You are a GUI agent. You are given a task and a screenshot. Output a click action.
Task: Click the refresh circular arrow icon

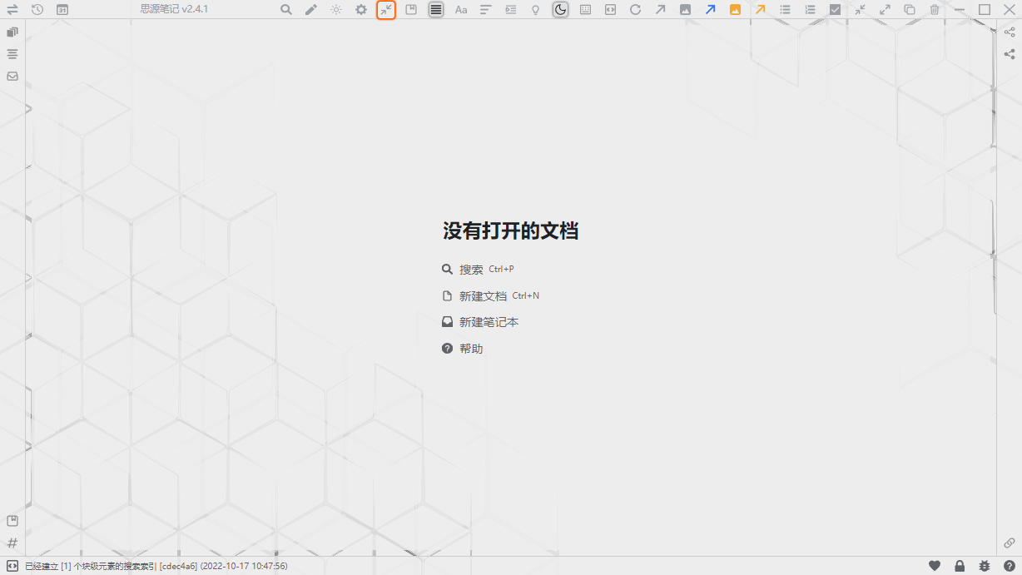pyautogui.click(x=635, y=10)
